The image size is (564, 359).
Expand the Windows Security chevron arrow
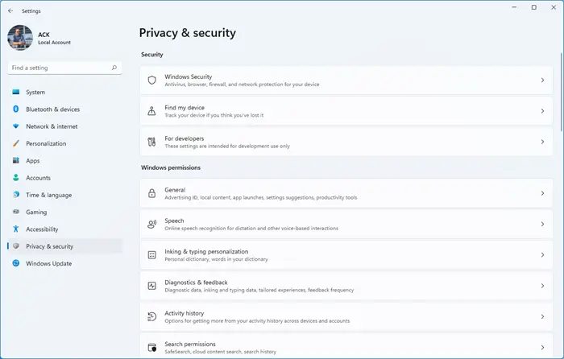(542, 80)
